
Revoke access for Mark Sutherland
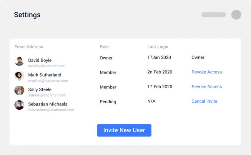tap(207, 72)
